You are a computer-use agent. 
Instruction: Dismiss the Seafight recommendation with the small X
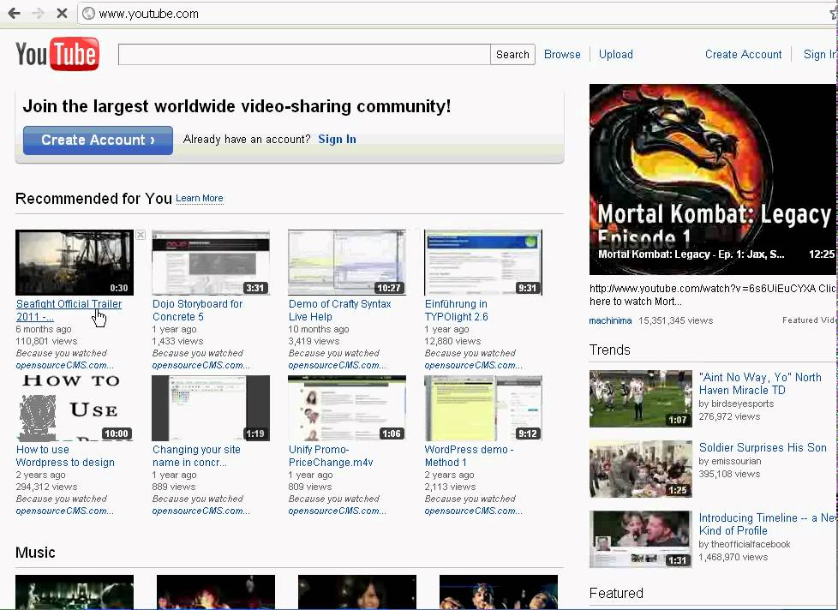point(141,235)
